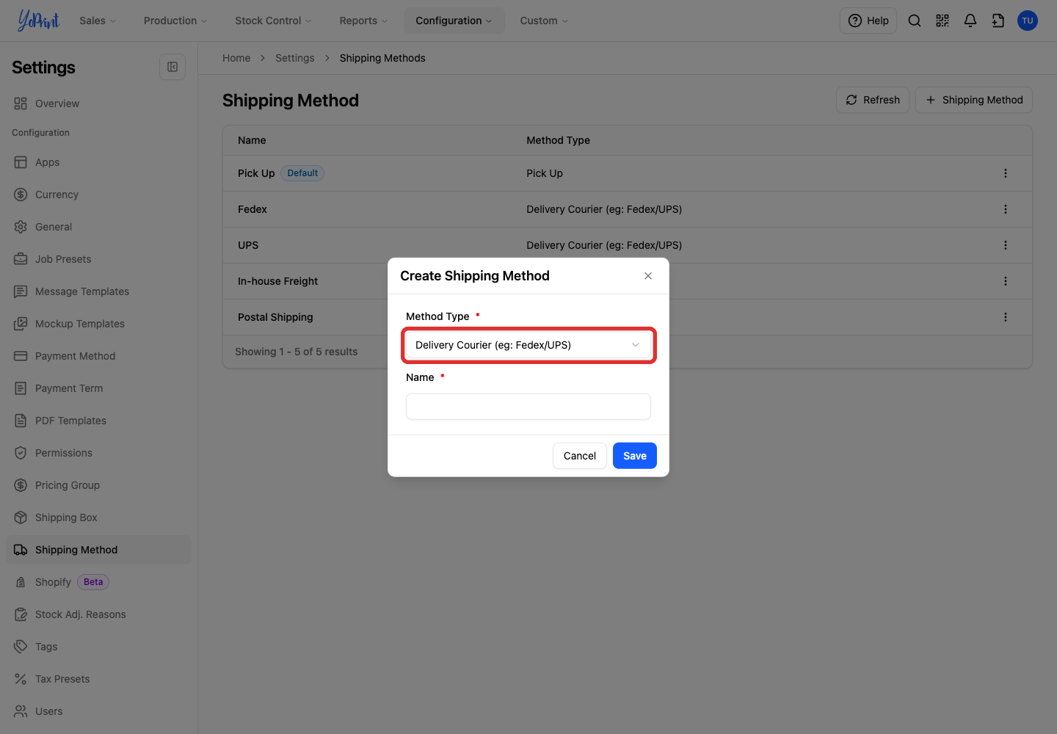1057x734 pixels.
Task: Open the notifications bell
Action: click(970, 21)
